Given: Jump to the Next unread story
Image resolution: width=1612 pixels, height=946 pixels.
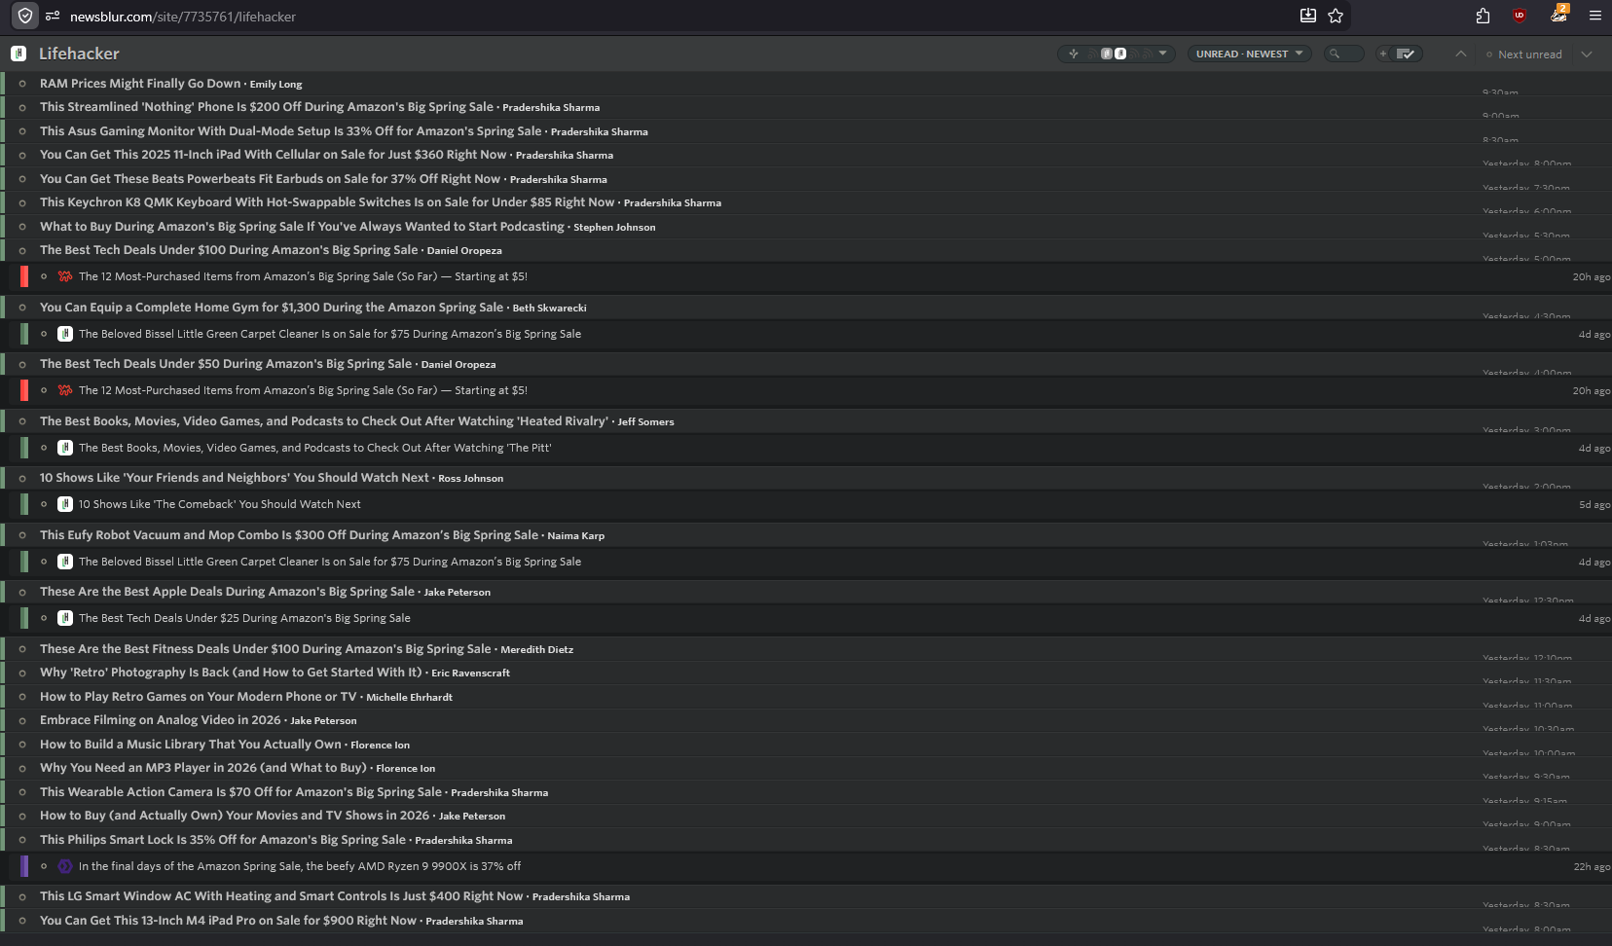Looking at the screenshot, I should 1524,55.
